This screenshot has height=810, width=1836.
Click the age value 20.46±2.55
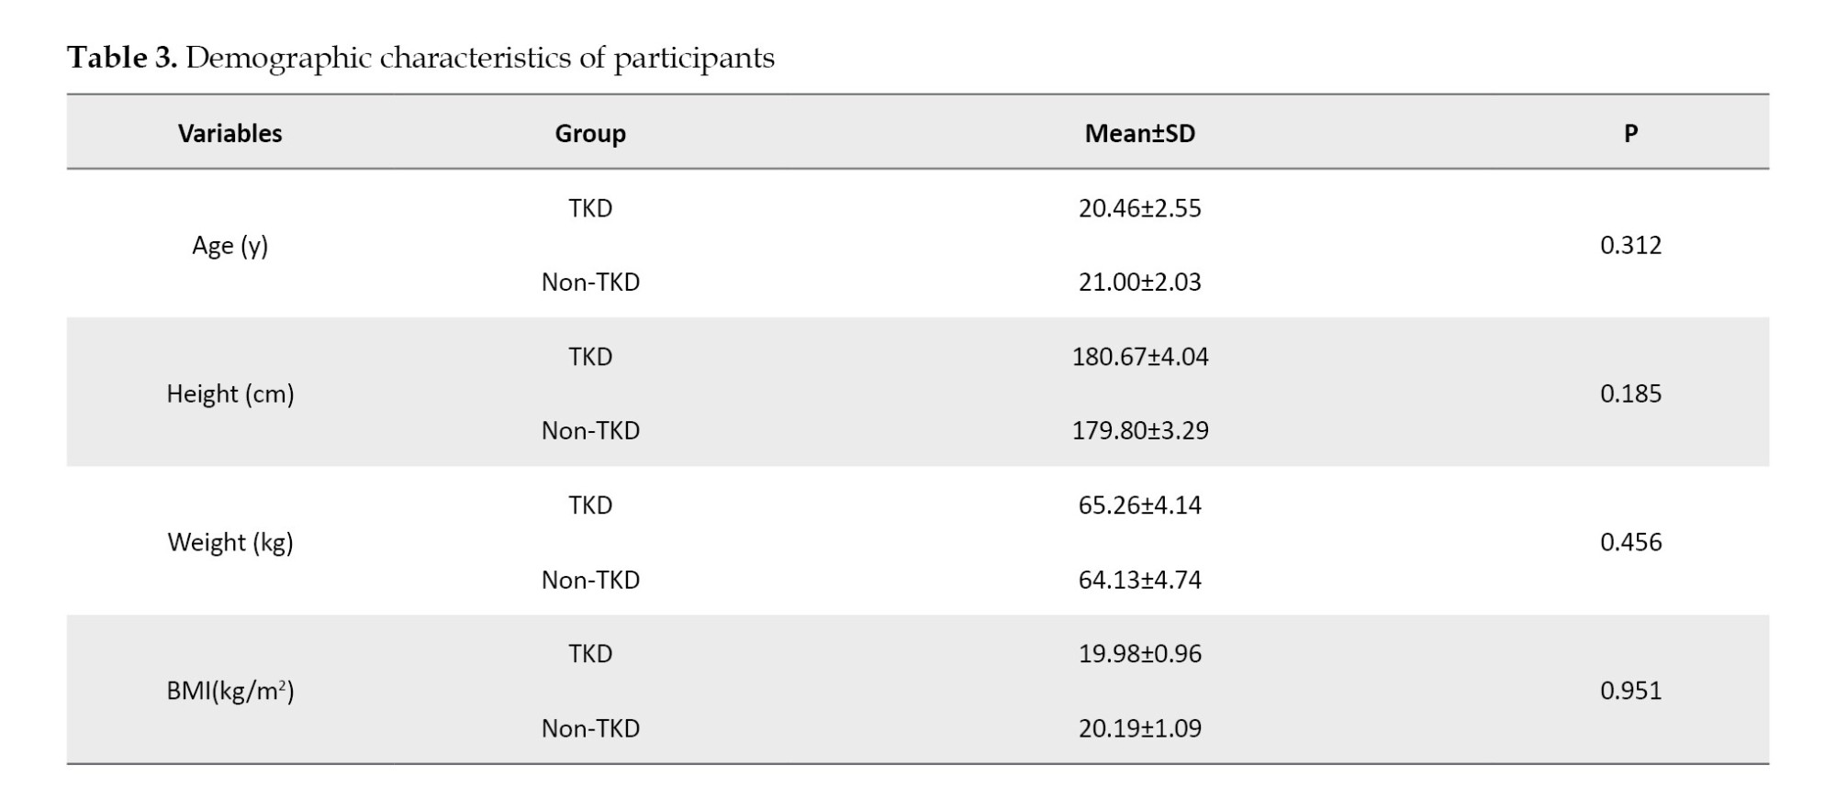[x=1139, y=208]
